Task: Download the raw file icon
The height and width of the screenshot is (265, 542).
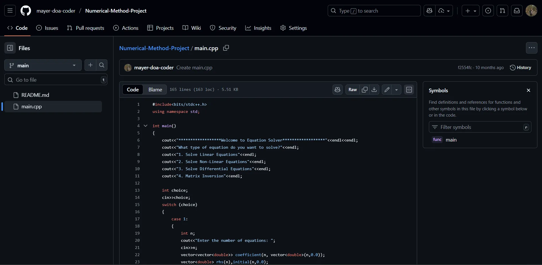Action: point(374,90)
